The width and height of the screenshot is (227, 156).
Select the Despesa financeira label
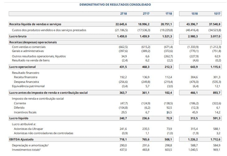coord(26,82)
